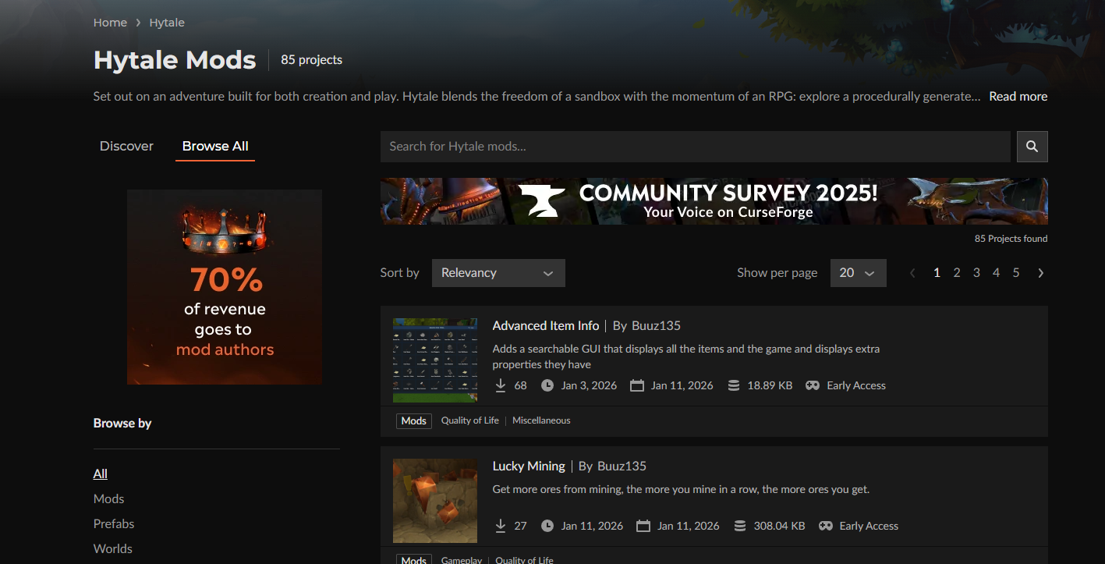
Task: Focus the Search for Hytale mods field
Action: click(x=696, y=147)
